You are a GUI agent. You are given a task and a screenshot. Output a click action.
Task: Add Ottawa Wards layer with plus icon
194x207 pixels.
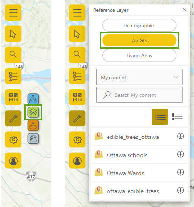click(x=180, y=172)
